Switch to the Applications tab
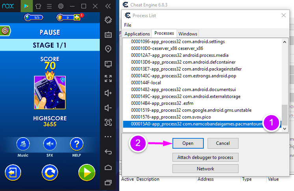 [137, 34]
